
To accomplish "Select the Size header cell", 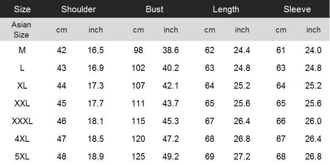I will (x=22, y=9).
